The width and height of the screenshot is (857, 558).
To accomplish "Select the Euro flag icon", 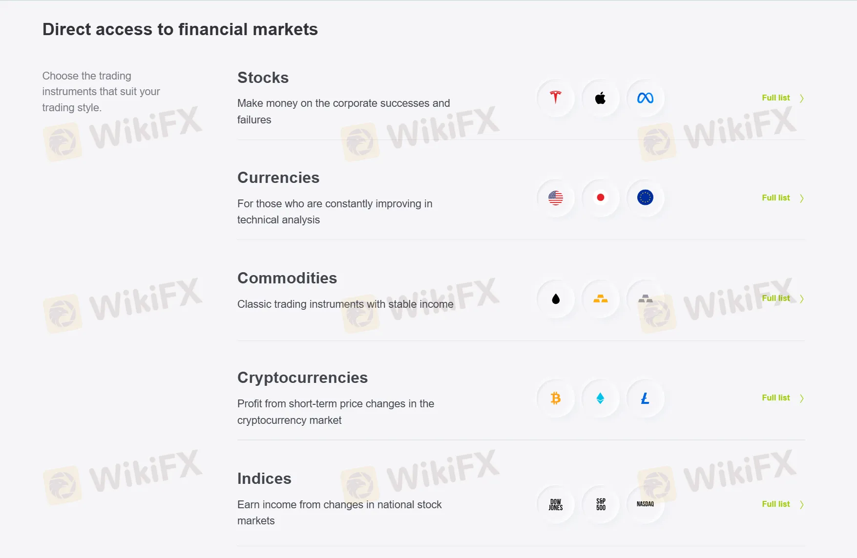I will [645, 198].
